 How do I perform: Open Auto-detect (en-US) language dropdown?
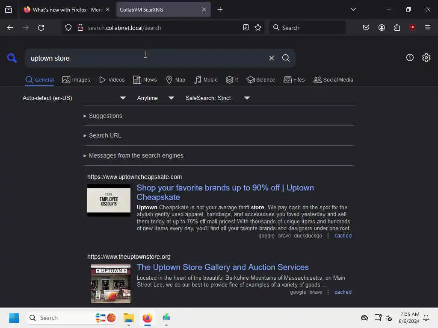[74, 98]
